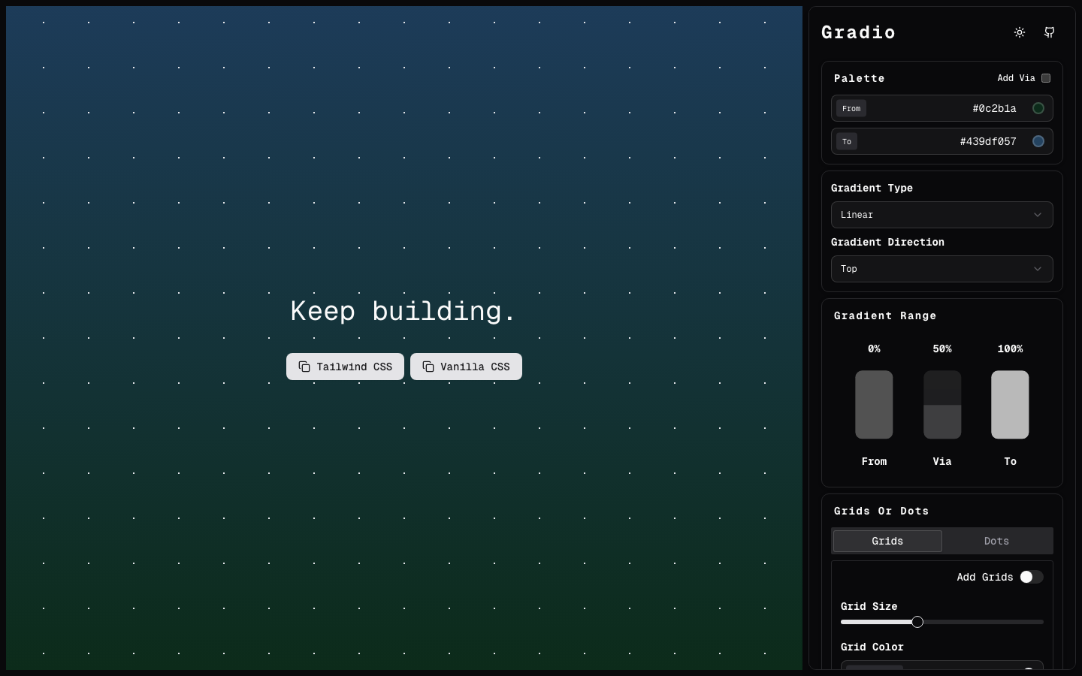Copy the Tailwind CSS code
Screen dimensions: 1082x676
tap(345, 367)
